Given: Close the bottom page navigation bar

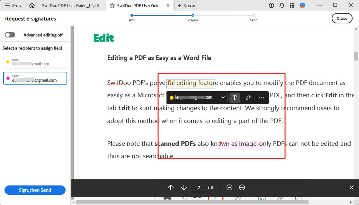Looking at the screenshot, I should pos(351,187).
